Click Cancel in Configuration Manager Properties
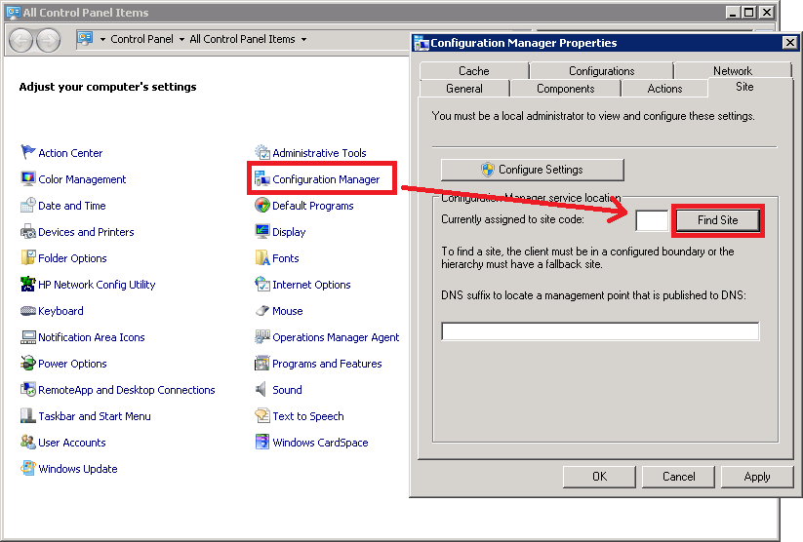Image resolution: width=803 pixels, height=542 pixels. (x=678, y=477)
